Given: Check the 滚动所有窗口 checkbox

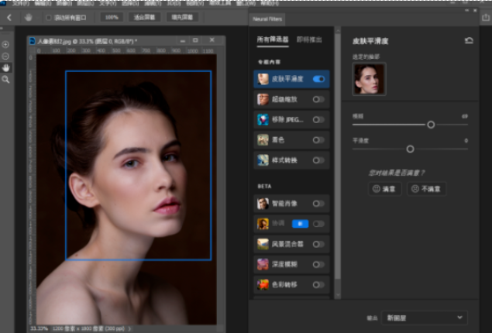Looking at the screenshot, I should [48, 16].
